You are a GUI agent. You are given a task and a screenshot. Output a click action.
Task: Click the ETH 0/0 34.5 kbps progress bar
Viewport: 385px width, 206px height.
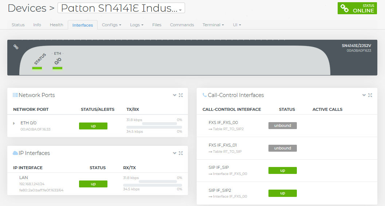tap(154, 127)
